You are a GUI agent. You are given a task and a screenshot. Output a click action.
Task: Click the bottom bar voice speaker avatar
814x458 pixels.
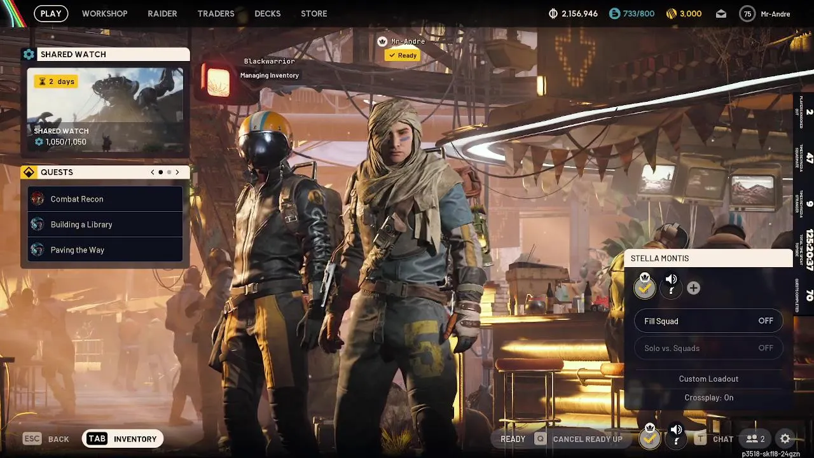676,438
